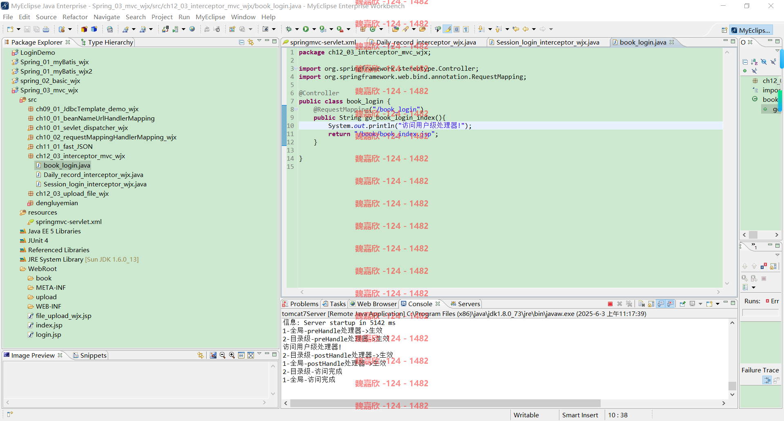Collapse All in Package Explorer
The height and width of the screenshot is (421, 784).
242,42
